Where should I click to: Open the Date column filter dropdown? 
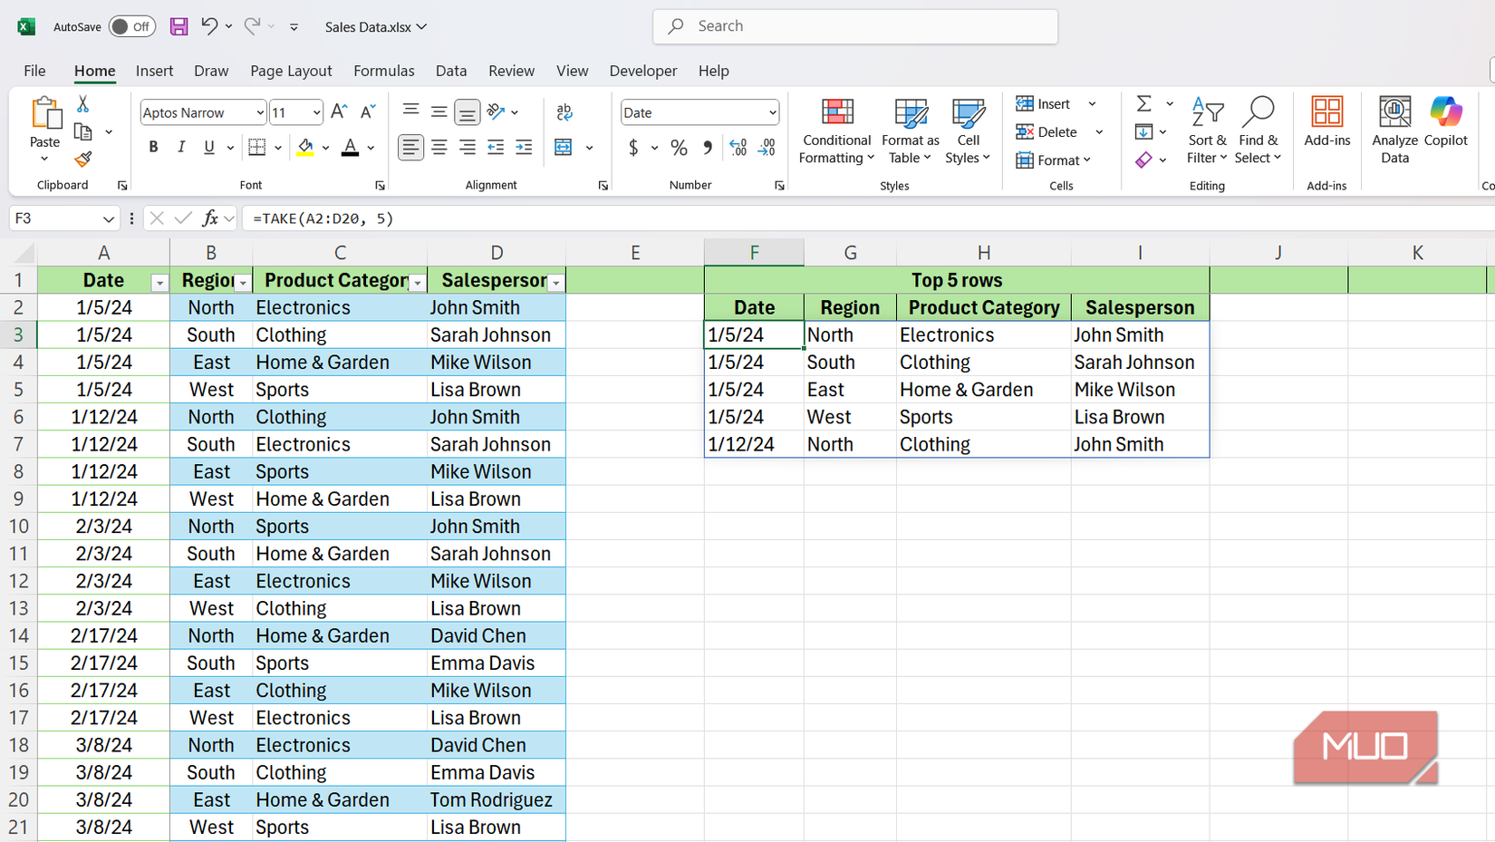tap(159, 283)
